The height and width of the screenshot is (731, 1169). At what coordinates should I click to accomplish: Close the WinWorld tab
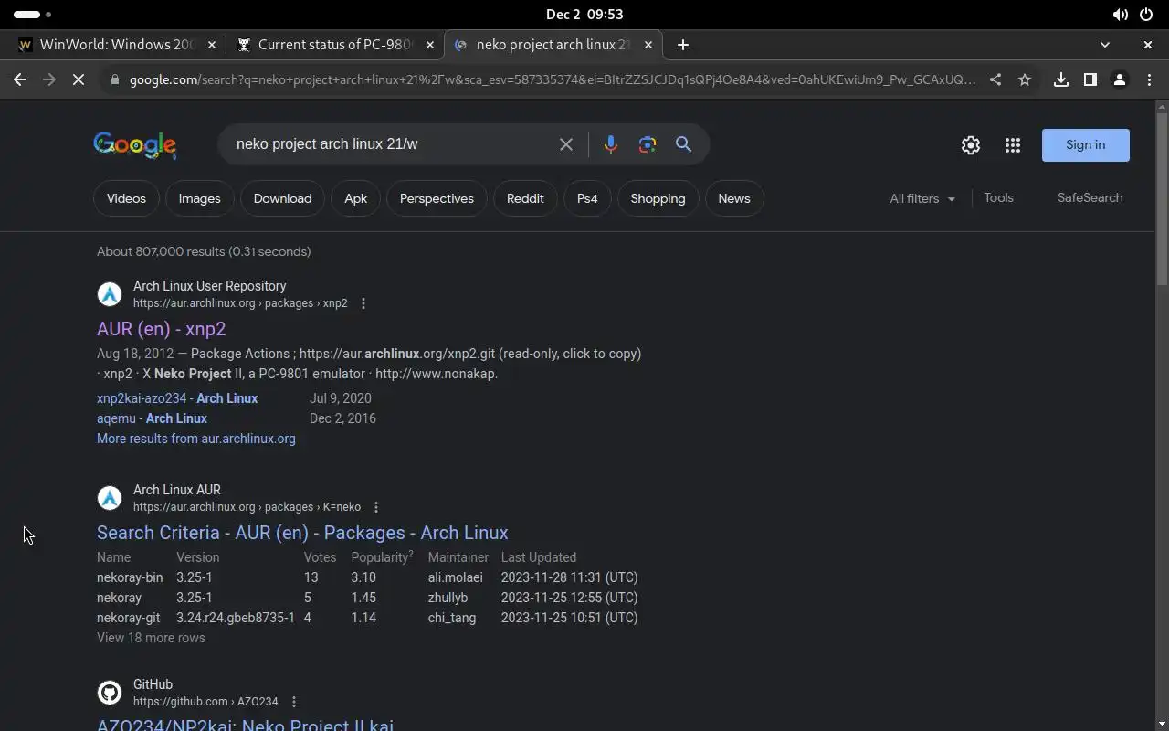click(x=212, y=44)
